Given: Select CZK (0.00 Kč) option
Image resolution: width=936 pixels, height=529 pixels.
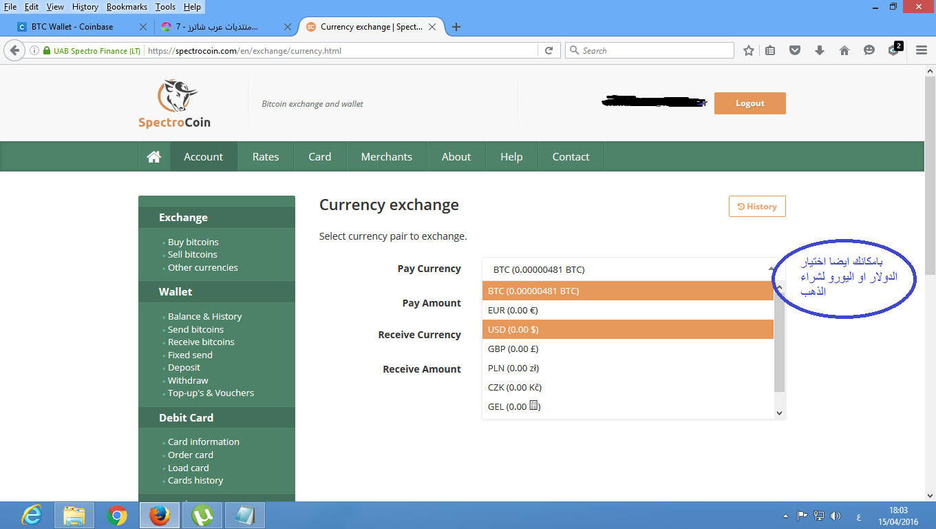Looking at the screenshot, I should click(x=628, y=387).
